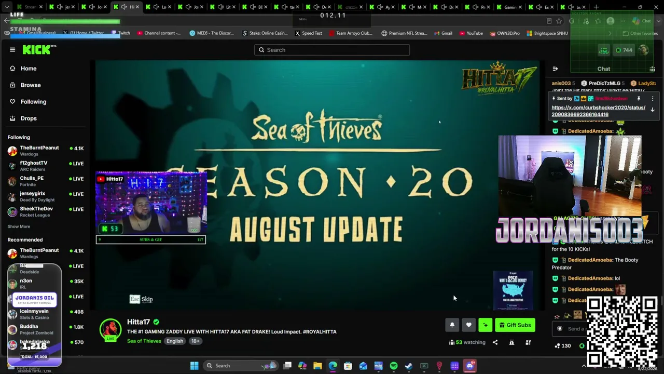Click Hitta17's channel avatar

point(110,329)
